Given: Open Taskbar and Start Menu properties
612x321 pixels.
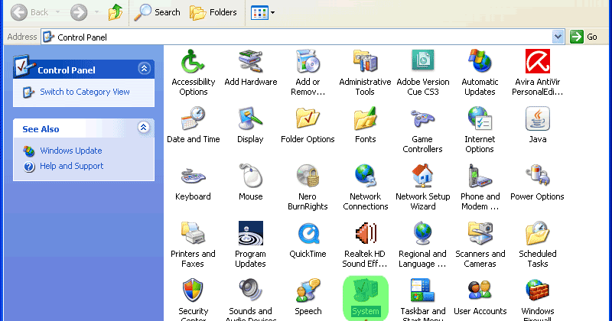Looking at the screenshot, I should click(423, 299).
